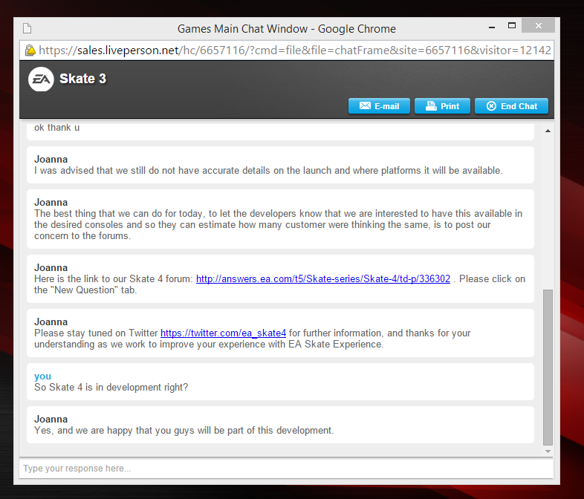The height and width of the screenshot is (499, 584).
Task: Click "So Skate 4 is in development right?"
Action: point(111,388)
